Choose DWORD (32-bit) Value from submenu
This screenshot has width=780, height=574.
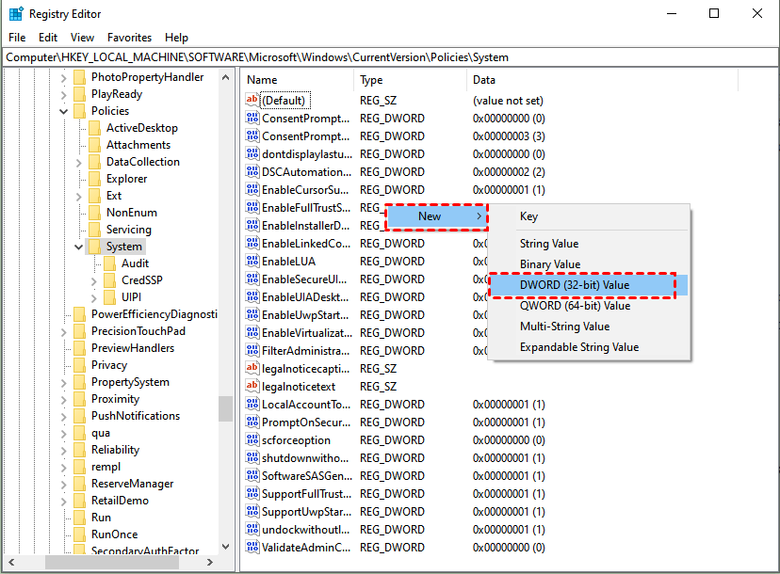(574, 285)
